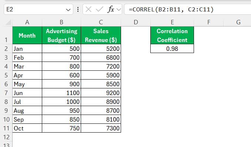
Task: Select column F header
Action: click(208, 22)
